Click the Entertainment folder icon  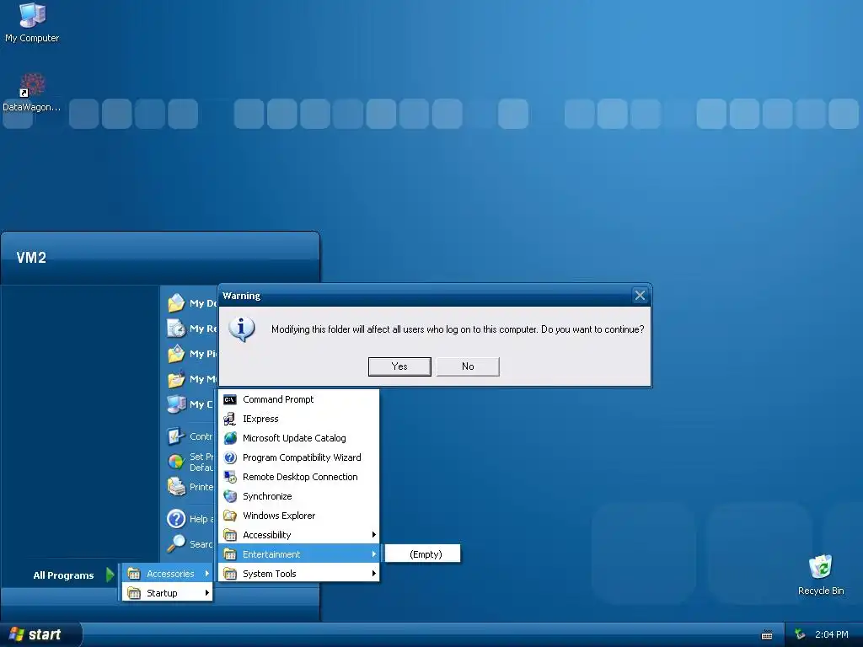point(230,554)
